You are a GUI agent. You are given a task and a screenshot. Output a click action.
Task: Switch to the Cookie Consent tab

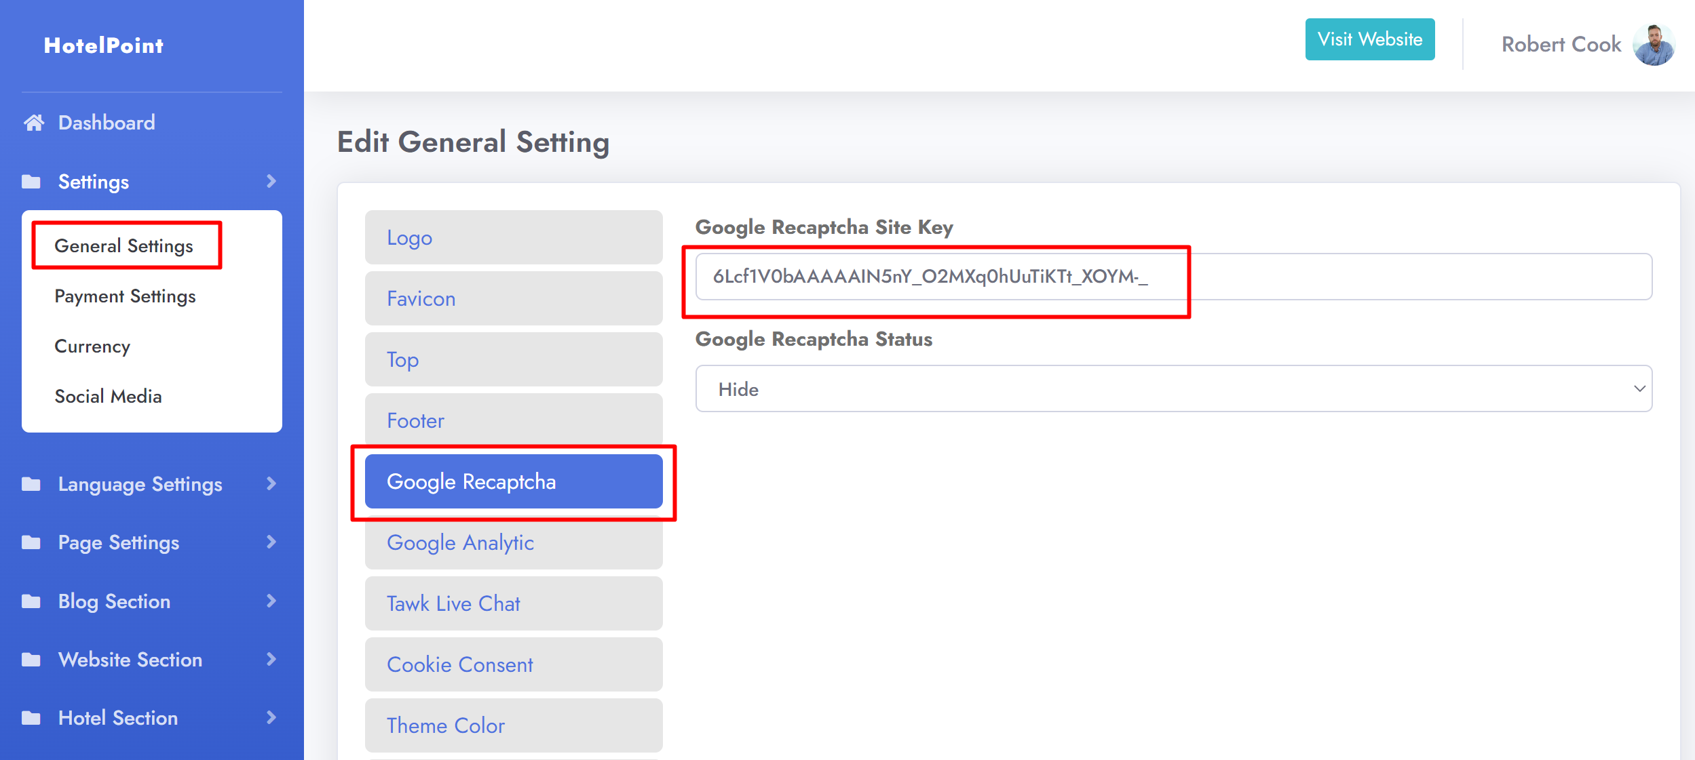[514, 664]
